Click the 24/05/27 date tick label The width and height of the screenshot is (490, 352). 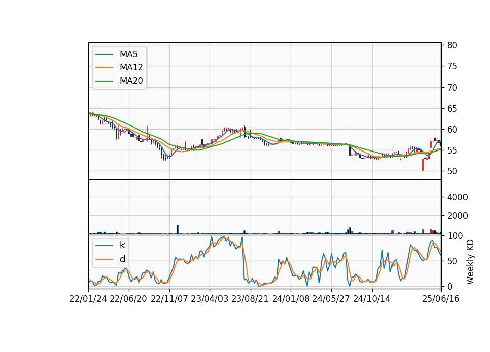(x=331, y=299)
